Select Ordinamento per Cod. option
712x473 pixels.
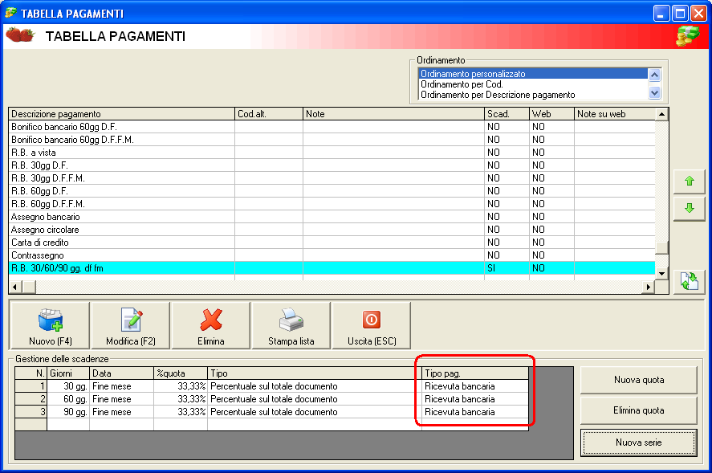pos(533,84)
